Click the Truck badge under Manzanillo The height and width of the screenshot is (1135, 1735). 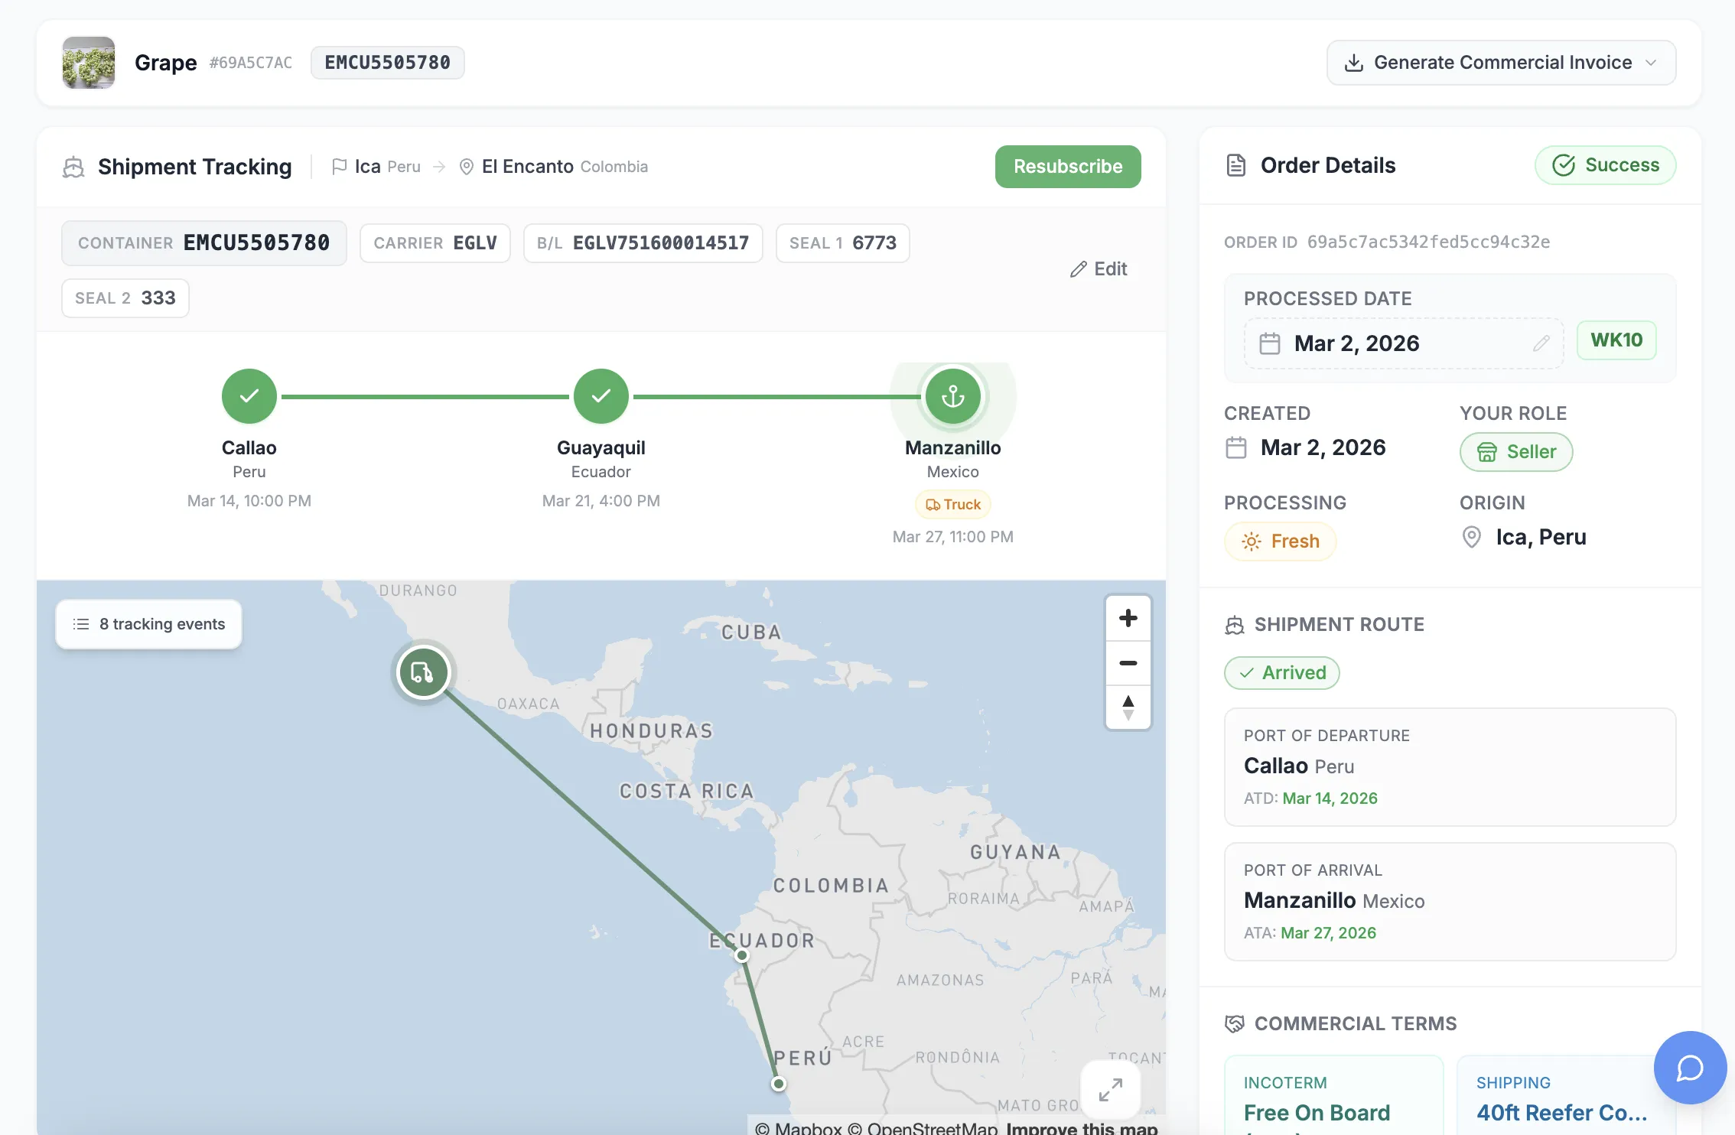point(953,505)
